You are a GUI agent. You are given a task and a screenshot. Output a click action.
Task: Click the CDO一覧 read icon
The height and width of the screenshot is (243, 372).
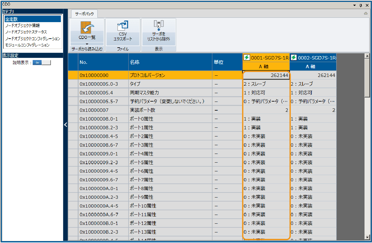coord(87,27)
